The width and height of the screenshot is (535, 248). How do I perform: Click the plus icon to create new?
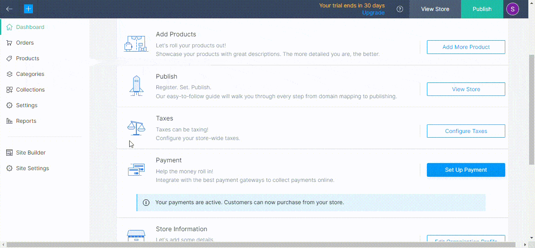tap(28, 8)
